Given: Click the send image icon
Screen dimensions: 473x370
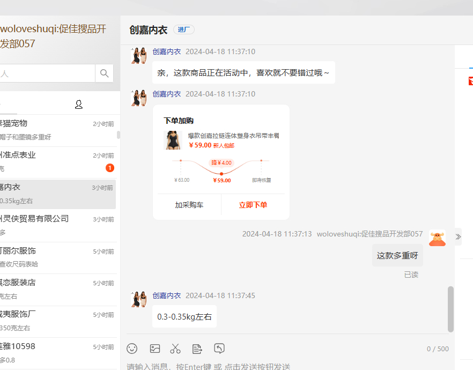Looking at the screenshot, I should coord(155,349).
